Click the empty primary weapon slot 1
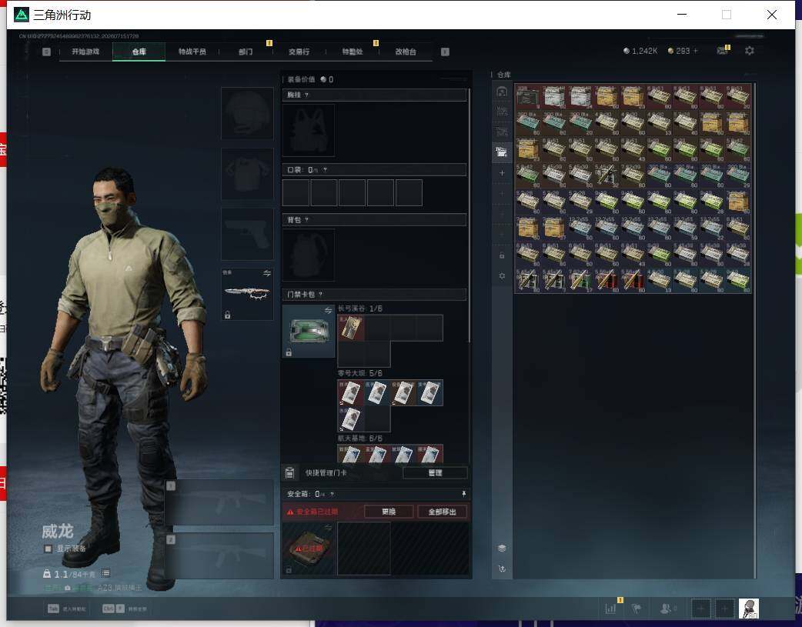The image size is (802, 627). [x=219, y=502]
